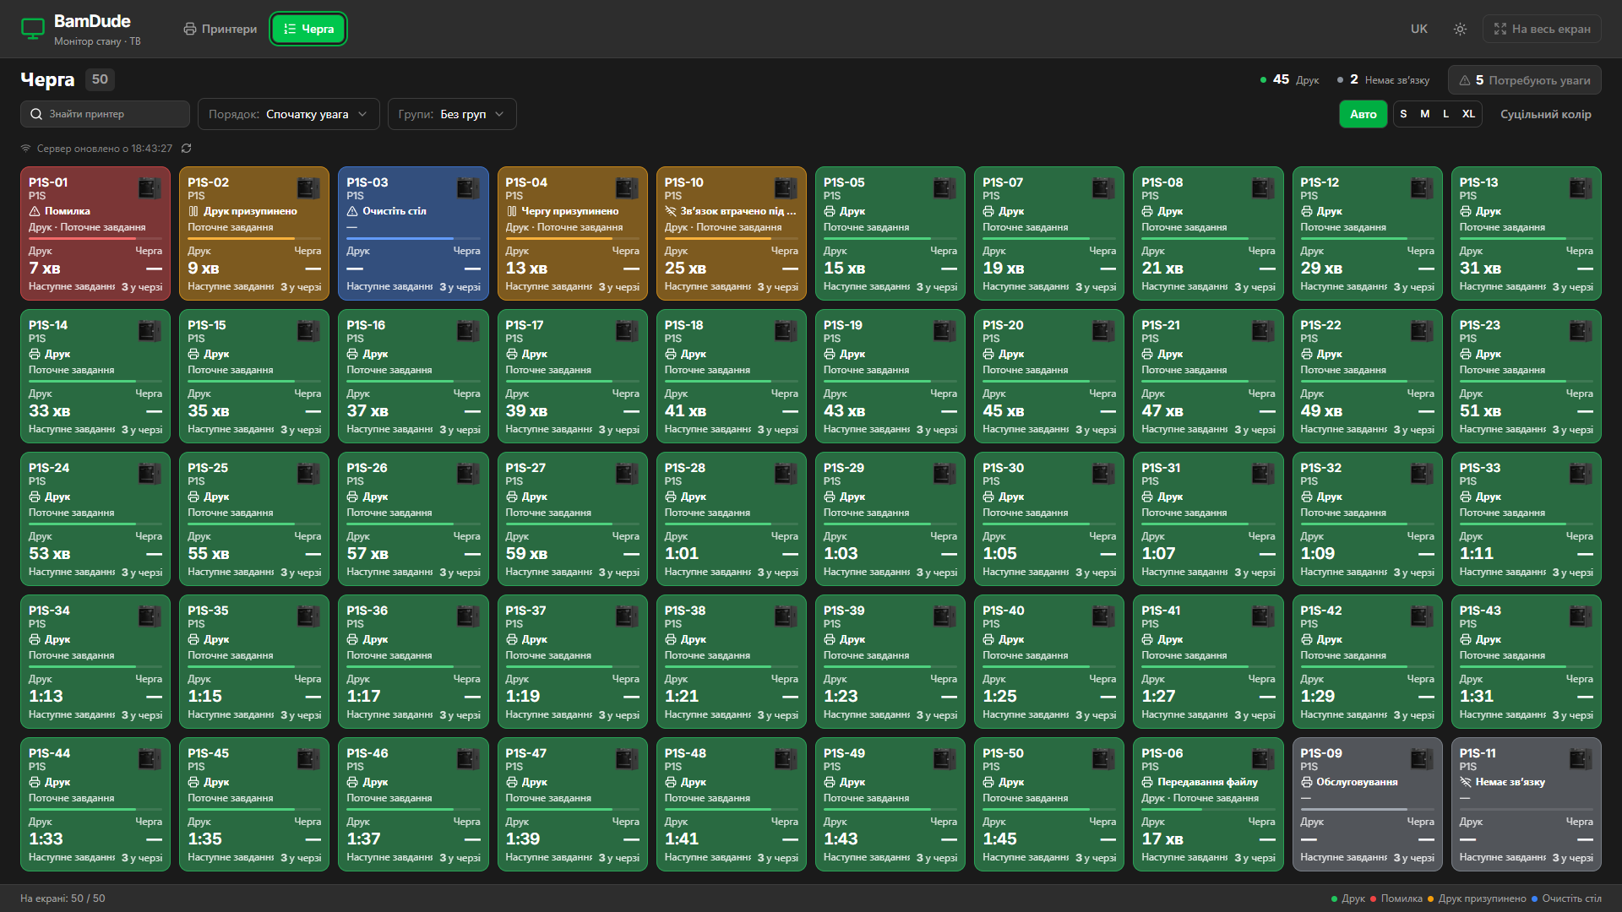Select card size XL
Screen dimensions: 1622x912
point(1468,114)
